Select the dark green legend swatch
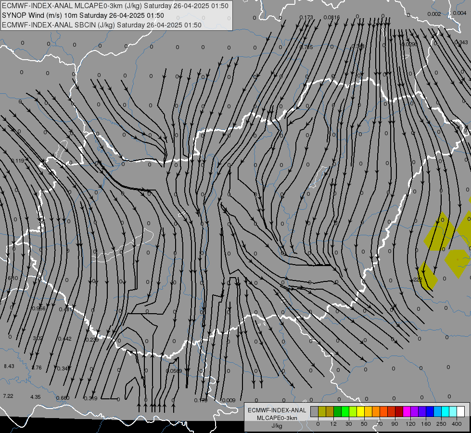471x433 pixels. pos(338,411)
